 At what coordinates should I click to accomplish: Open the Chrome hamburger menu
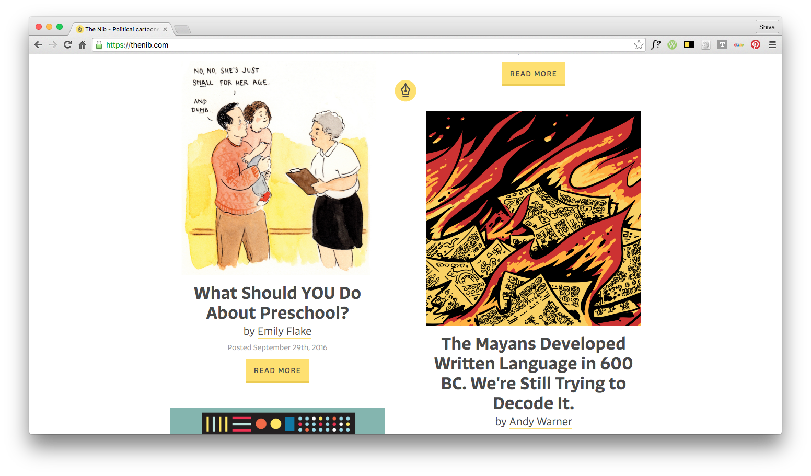tap(772, 45)
